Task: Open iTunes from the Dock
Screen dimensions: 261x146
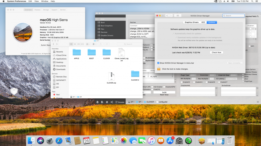Action: coord(151,141)
